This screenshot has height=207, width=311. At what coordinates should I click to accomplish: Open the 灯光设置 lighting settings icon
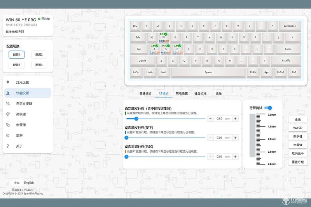coord(8,82)
